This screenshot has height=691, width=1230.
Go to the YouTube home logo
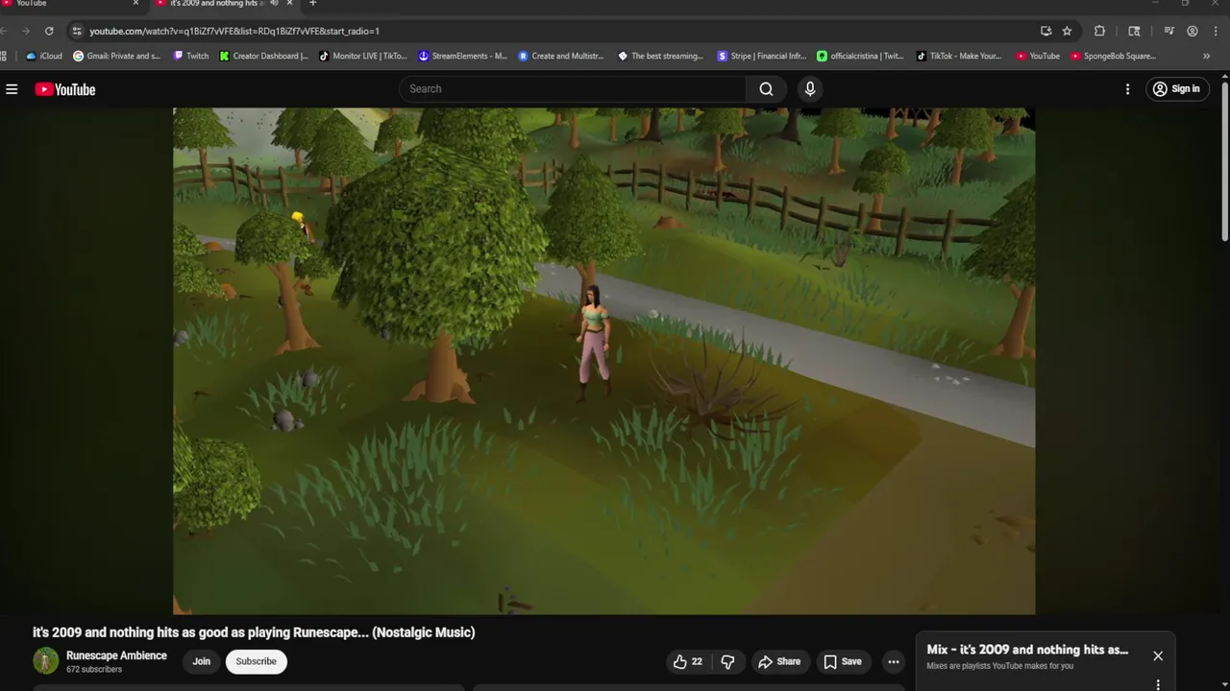[x=65, y=89]
